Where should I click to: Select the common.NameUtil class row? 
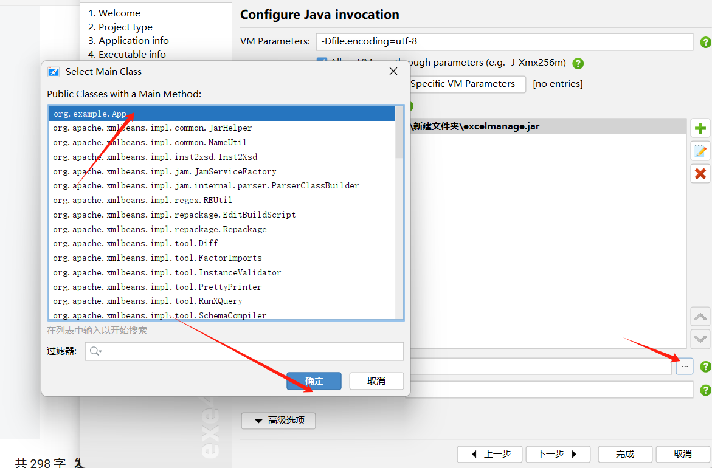pyautogui.click(x=222, y=143)
